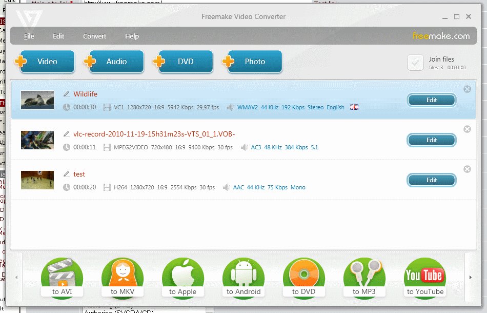Click the test file speaker icon

click(227, 187)
